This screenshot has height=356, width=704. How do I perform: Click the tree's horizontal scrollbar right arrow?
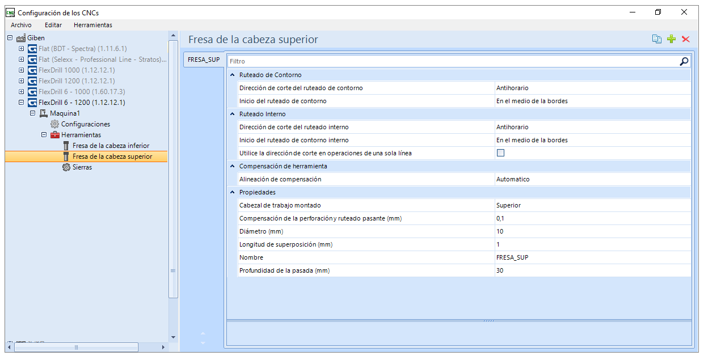click(x=163, y=347)
